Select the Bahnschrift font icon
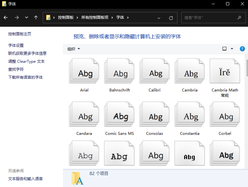The image size is (248, 187). [119, 71]
